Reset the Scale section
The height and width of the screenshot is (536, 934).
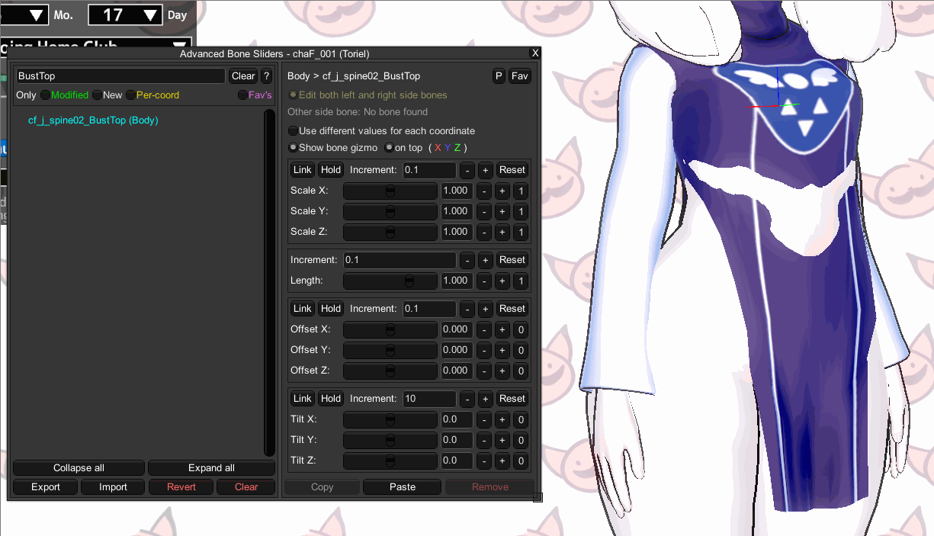(x=512, y=170)
